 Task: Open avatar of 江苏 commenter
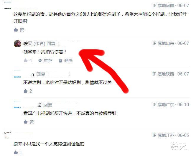[x=8, y=135]
